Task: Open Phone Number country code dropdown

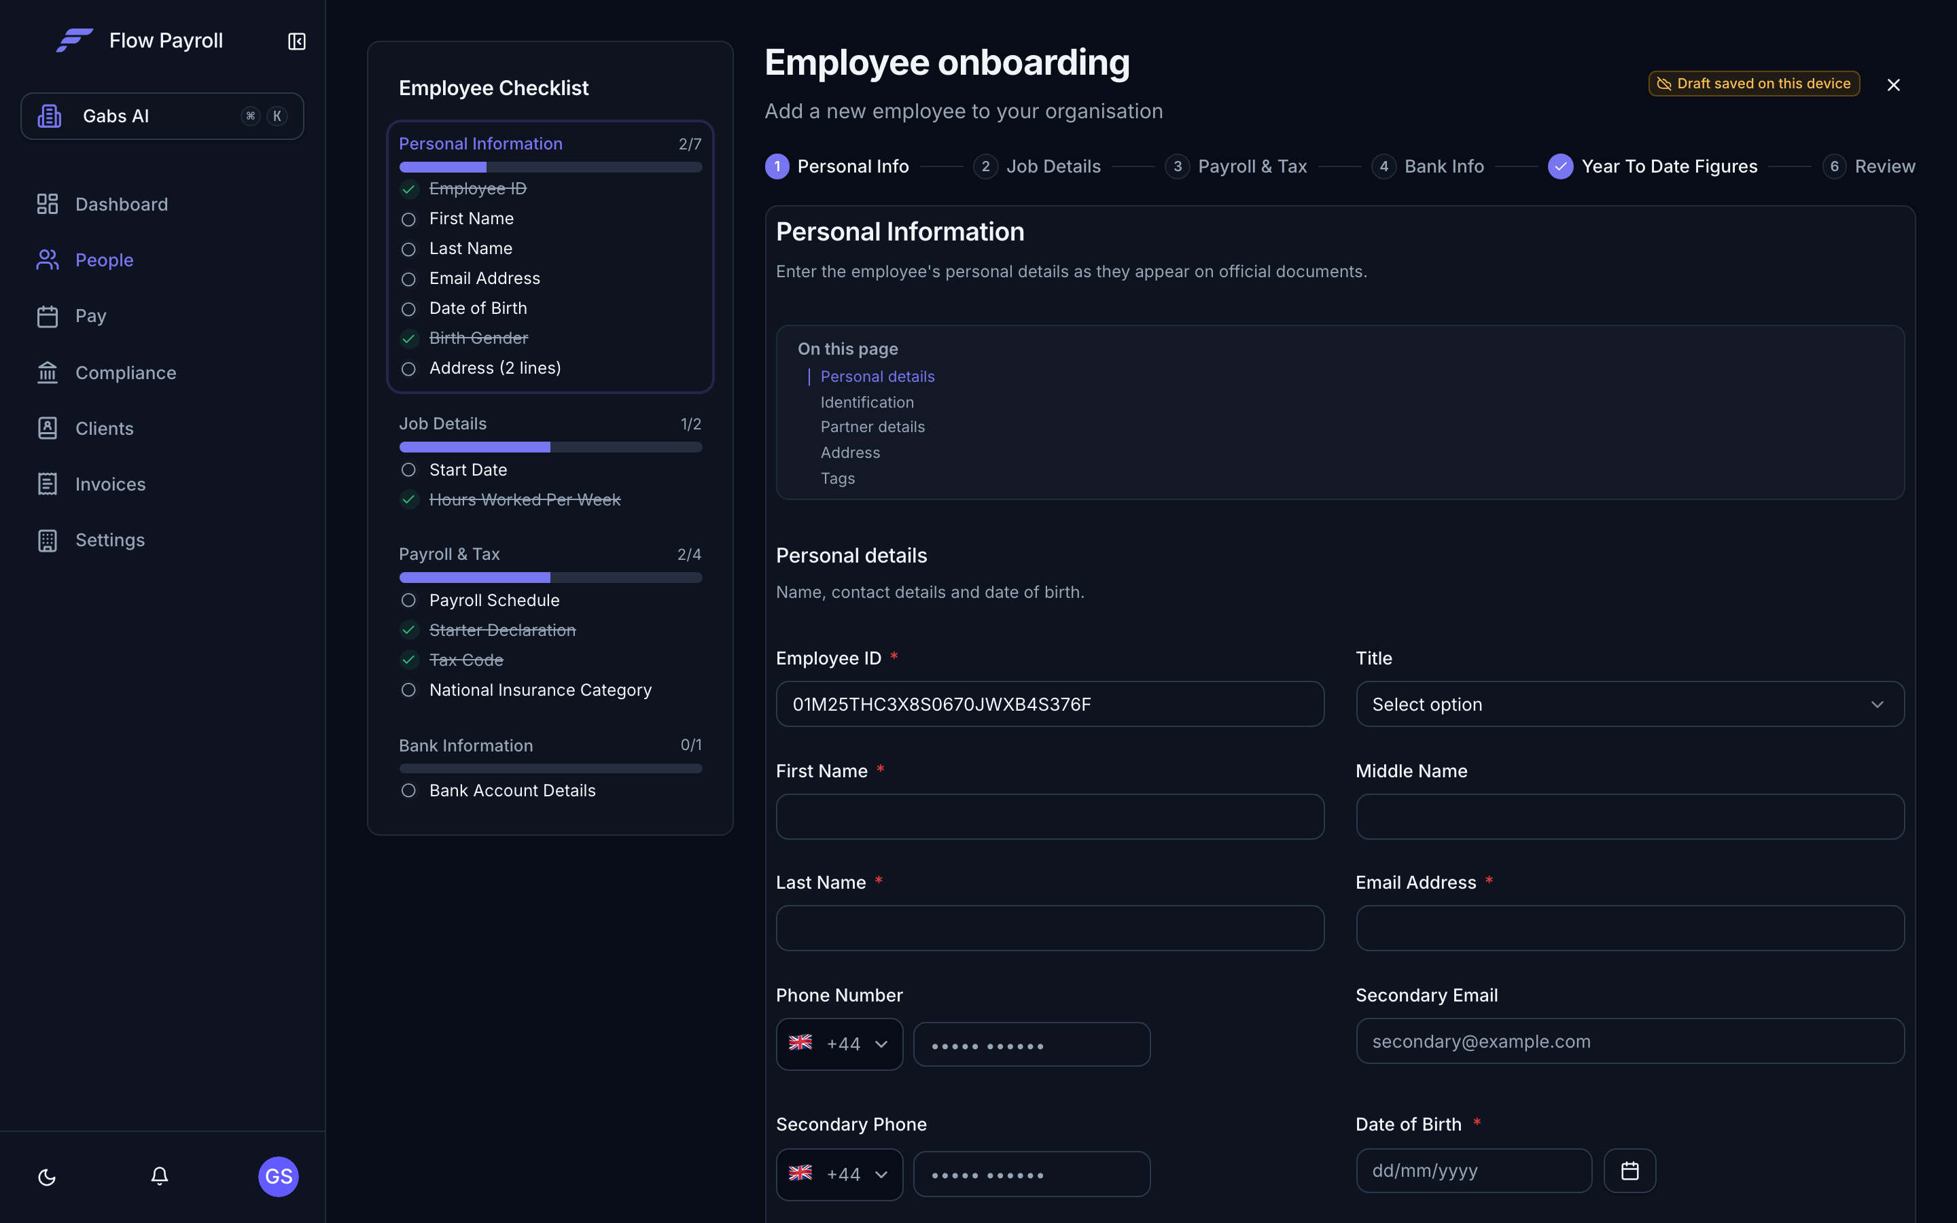Action: (x=839, y=1044)
